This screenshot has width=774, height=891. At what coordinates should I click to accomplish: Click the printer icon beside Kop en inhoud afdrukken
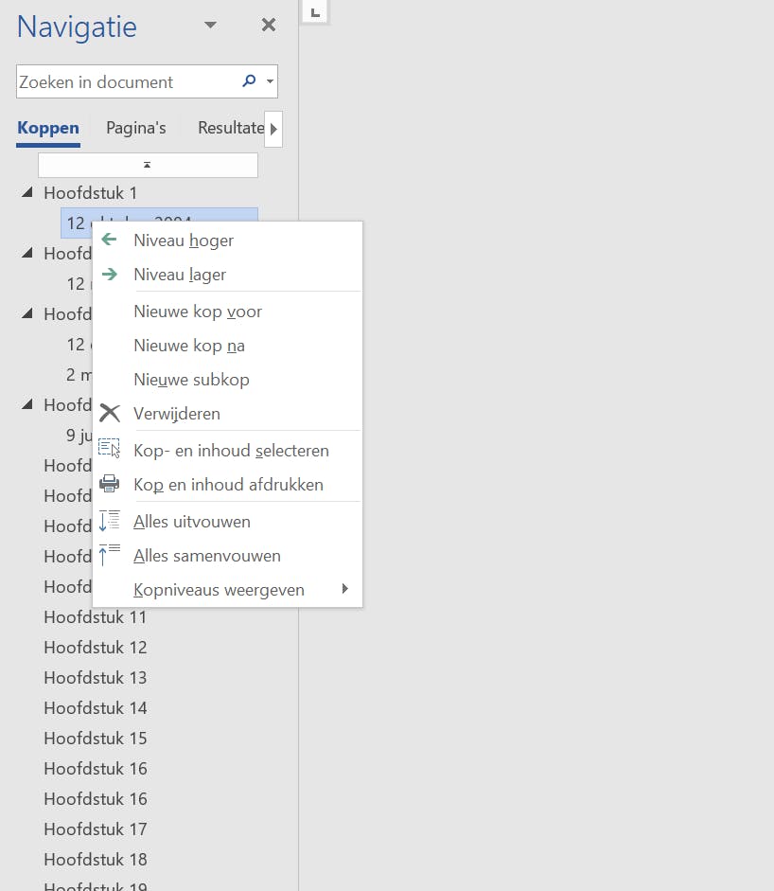pyautogui.click(x=109, y=484)
